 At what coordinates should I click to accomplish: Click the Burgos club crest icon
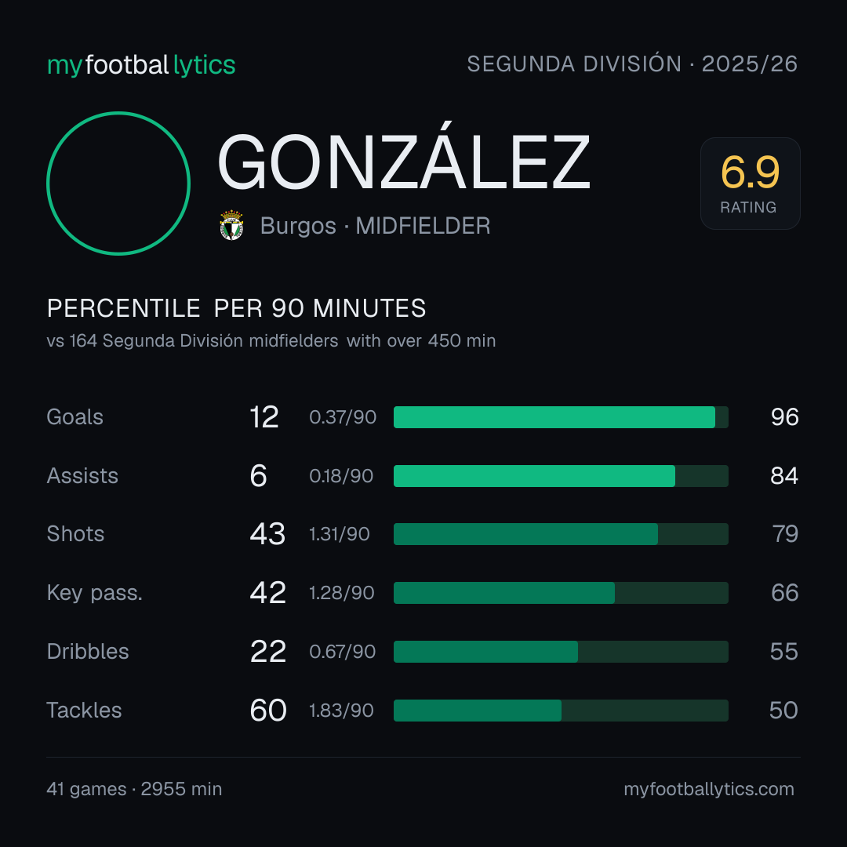tap(231, 225)
